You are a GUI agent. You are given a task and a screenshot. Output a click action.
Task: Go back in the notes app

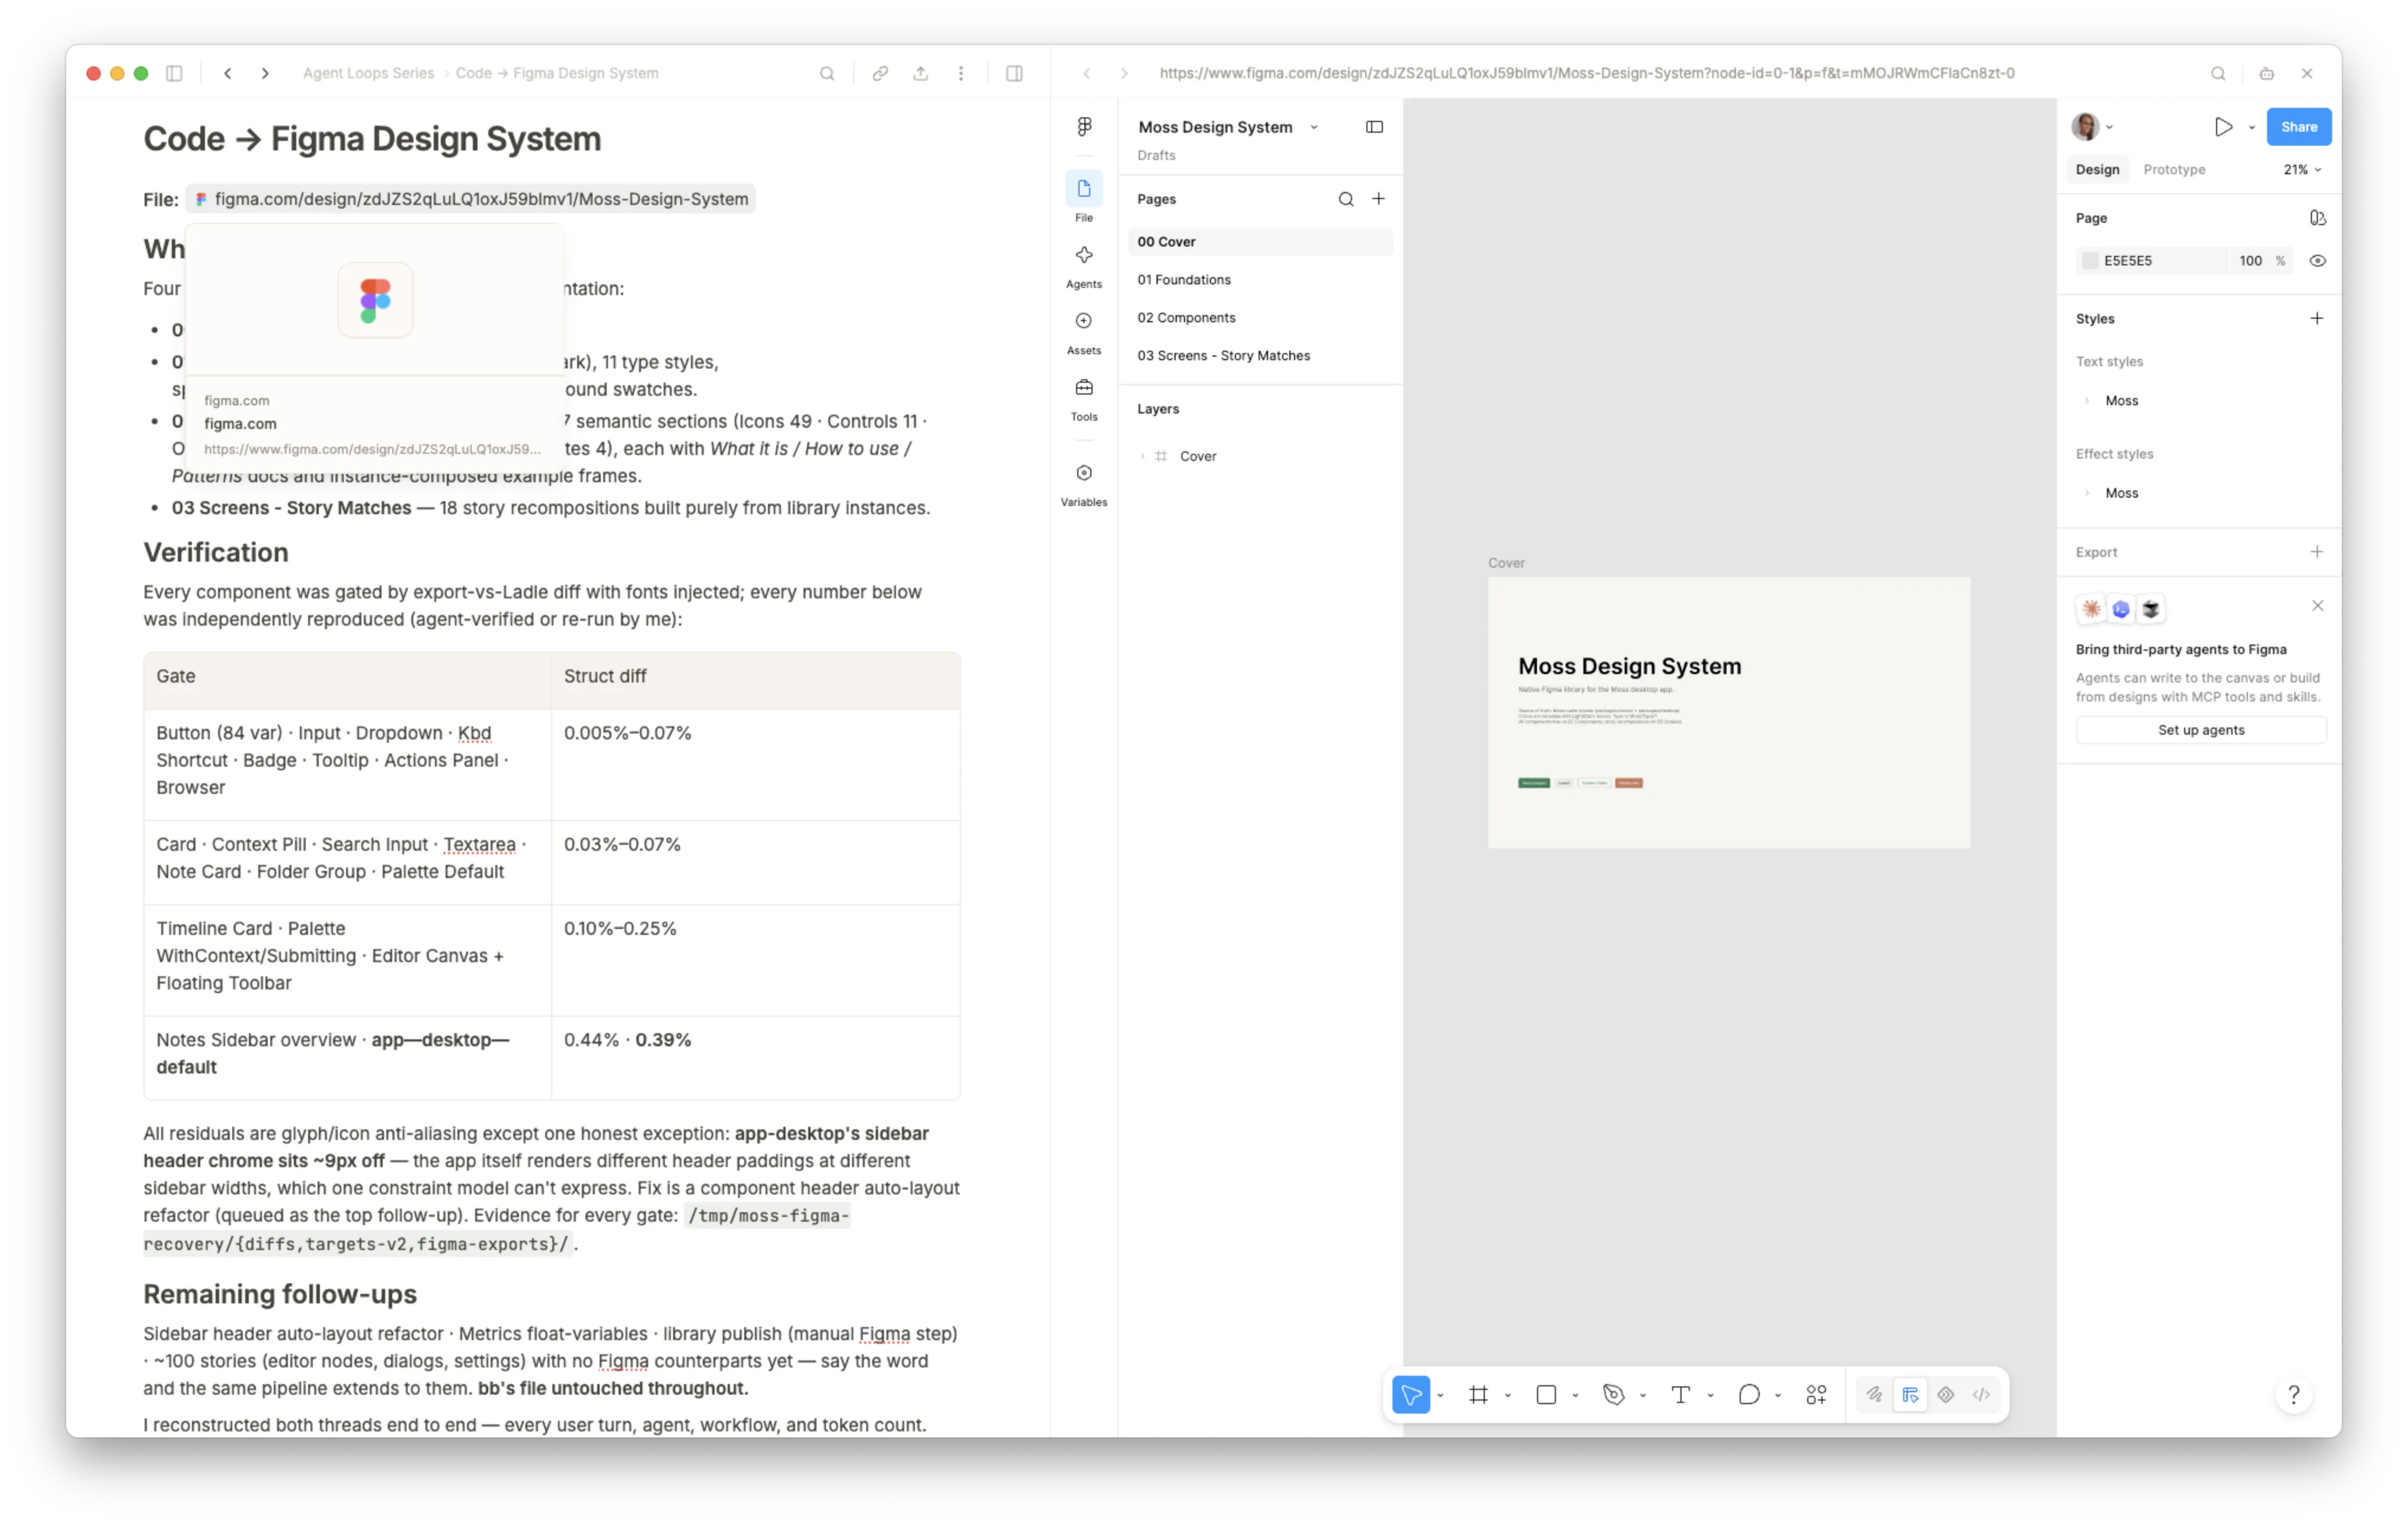tap(228, 73)
